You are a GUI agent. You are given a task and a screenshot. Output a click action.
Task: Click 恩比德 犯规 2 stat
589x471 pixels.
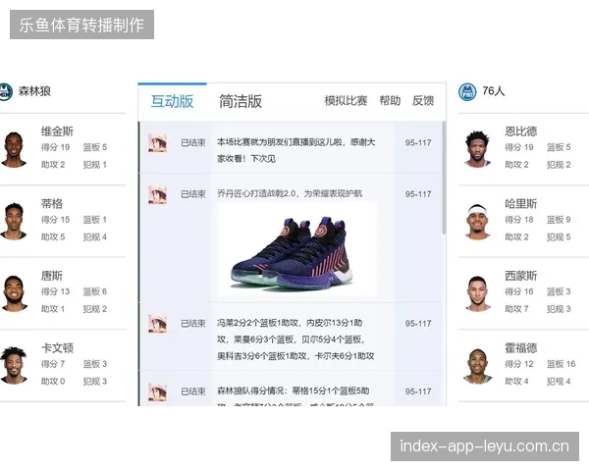coord(559,165)
